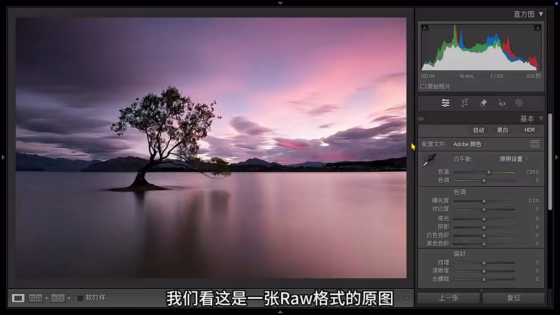Click the 偏好 presence section heading
Image resolution: width=560 pixels, height=315 pixels.
coord(460,254)
